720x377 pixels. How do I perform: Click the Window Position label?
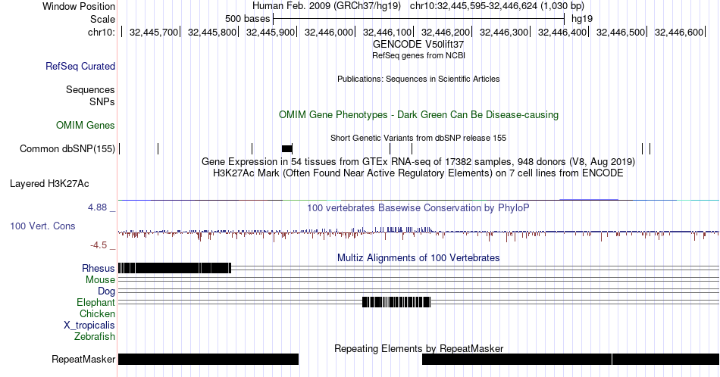point(79,6)
